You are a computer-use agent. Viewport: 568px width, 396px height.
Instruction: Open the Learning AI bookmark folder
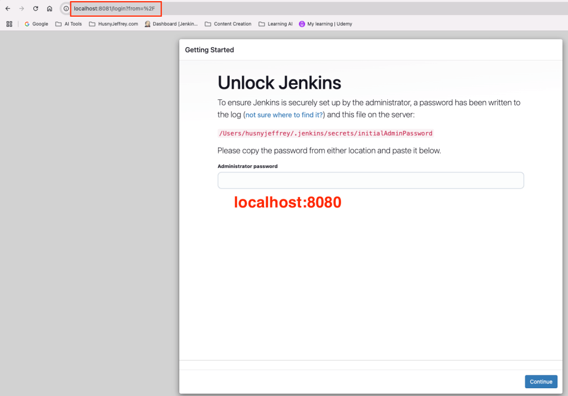coord(275,24)
